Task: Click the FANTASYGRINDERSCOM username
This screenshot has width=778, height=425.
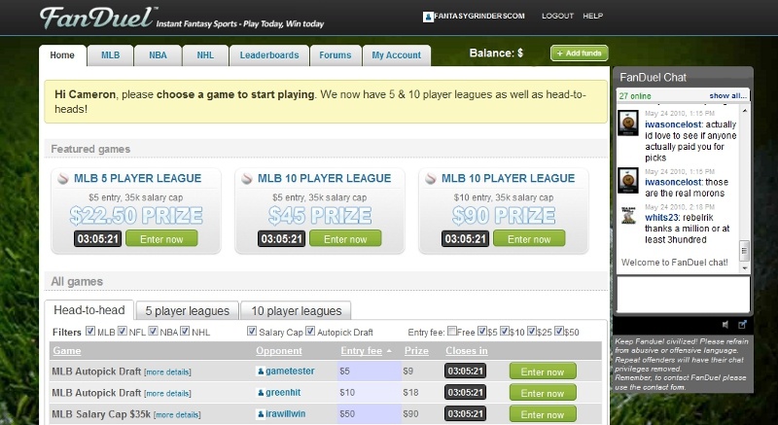Action: [478, 16]
